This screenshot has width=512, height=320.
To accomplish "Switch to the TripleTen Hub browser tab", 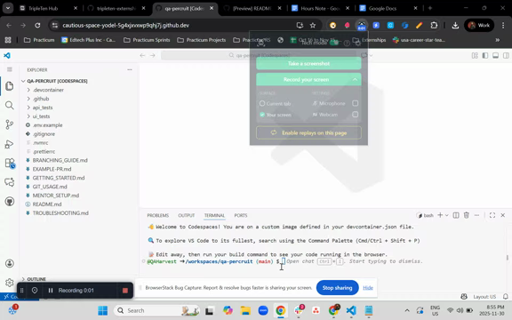I will pyautogui.click(x=48, y=8).
